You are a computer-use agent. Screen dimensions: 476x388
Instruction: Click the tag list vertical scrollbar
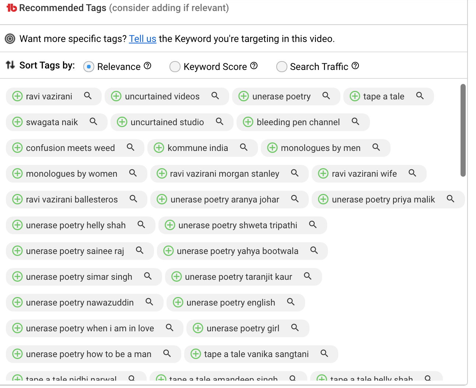(x=463, y=131)
